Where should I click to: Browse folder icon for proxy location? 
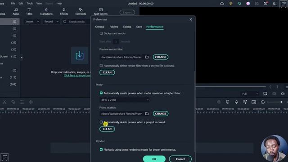point(147,114)
